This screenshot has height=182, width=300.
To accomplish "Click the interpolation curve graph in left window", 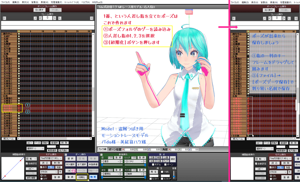I will 12,168.
